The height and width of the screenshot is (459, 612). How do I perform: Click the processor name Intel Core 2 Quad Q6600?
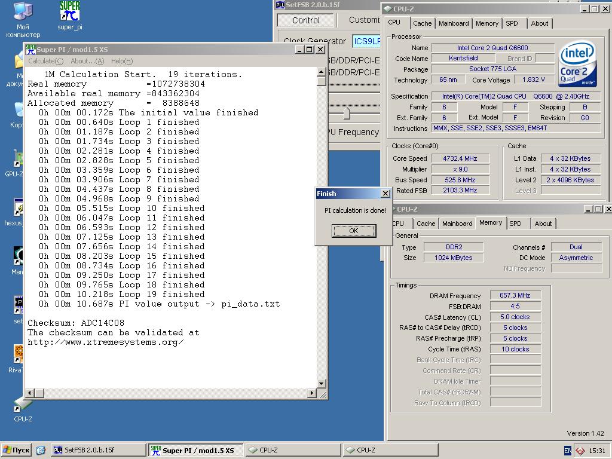(x=492, y=48)
